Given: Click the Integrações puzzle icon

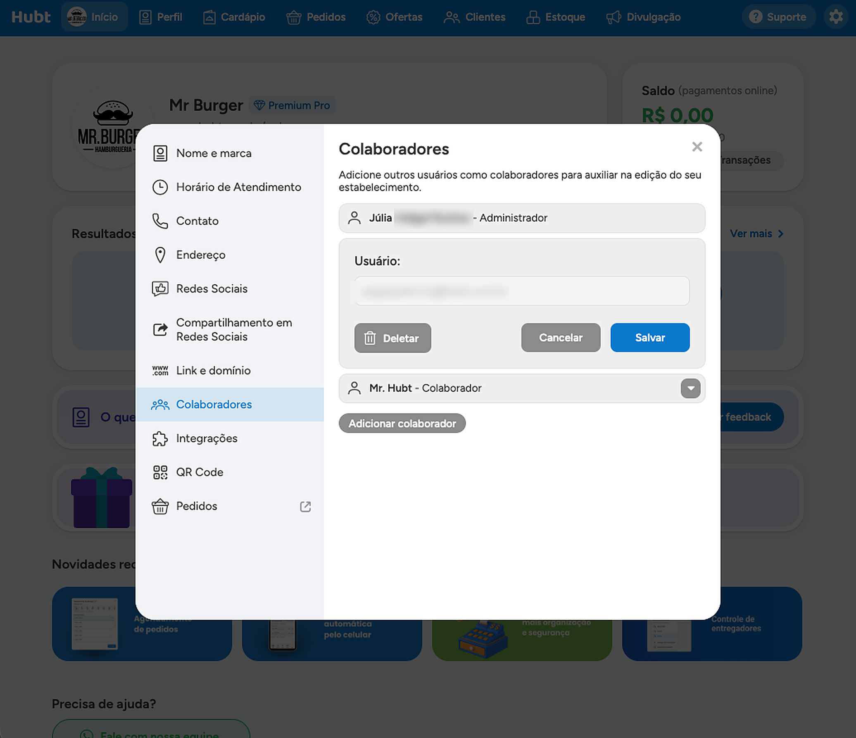Looking at the screenshot, I should (160, 438).
